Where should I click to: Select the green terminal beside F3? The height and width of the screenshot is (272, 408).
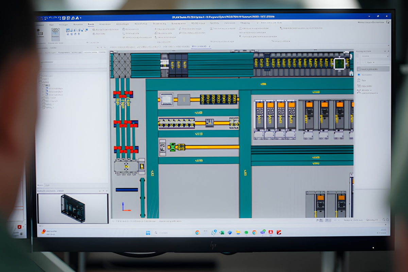pos(173,147)
